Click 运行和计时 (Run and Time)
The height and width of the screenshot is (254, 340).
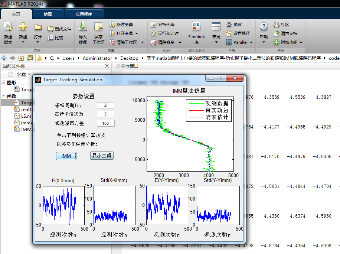tap(164, 33)
